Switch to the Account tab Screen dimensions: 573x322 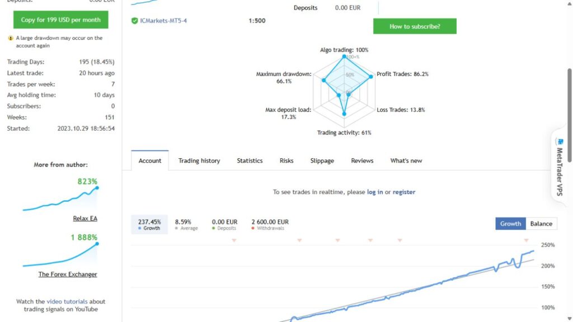(x=150, y=160)
